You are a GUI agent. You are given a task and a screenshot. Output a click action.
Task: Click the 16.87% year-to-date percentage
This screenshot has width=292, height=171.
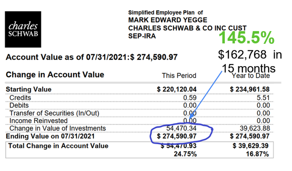259,154
